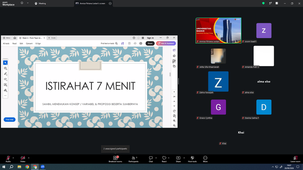Start Video in Zoom toolbar
The height and width of the screenshot is (170, 303).
(x=23, y=159)
